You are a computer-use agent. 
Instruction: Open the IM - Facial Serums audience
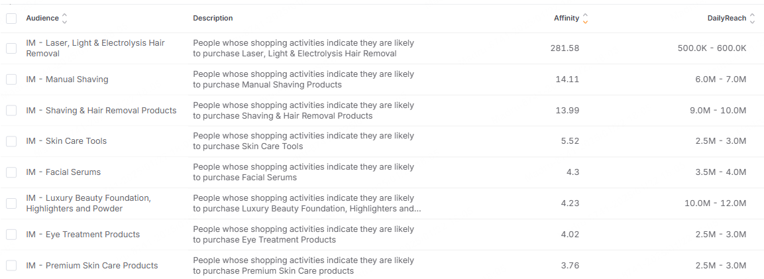[x=64, y=172]
